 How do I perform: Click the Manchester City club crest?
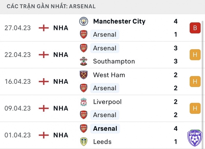84,21
